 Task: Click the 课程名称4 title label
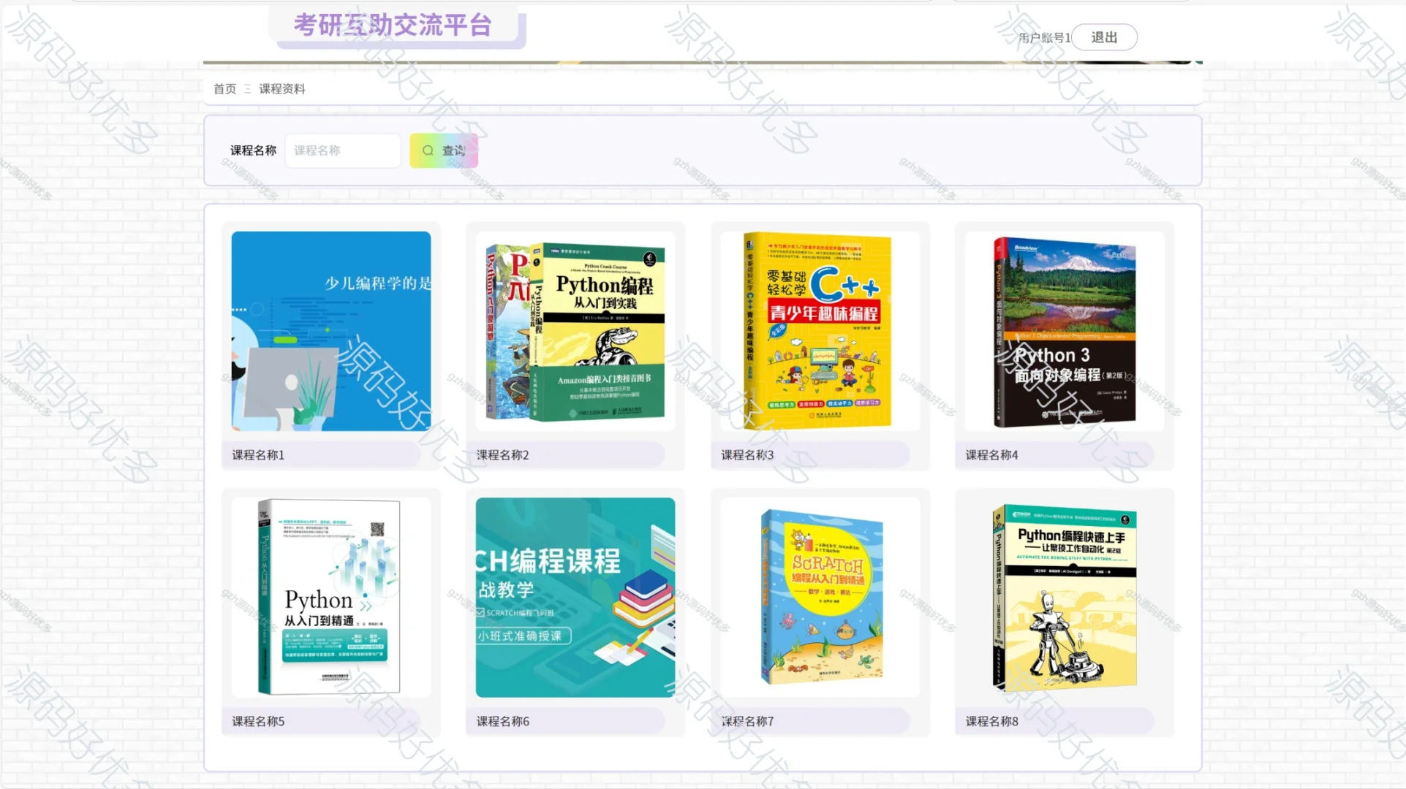pos(991,454)
